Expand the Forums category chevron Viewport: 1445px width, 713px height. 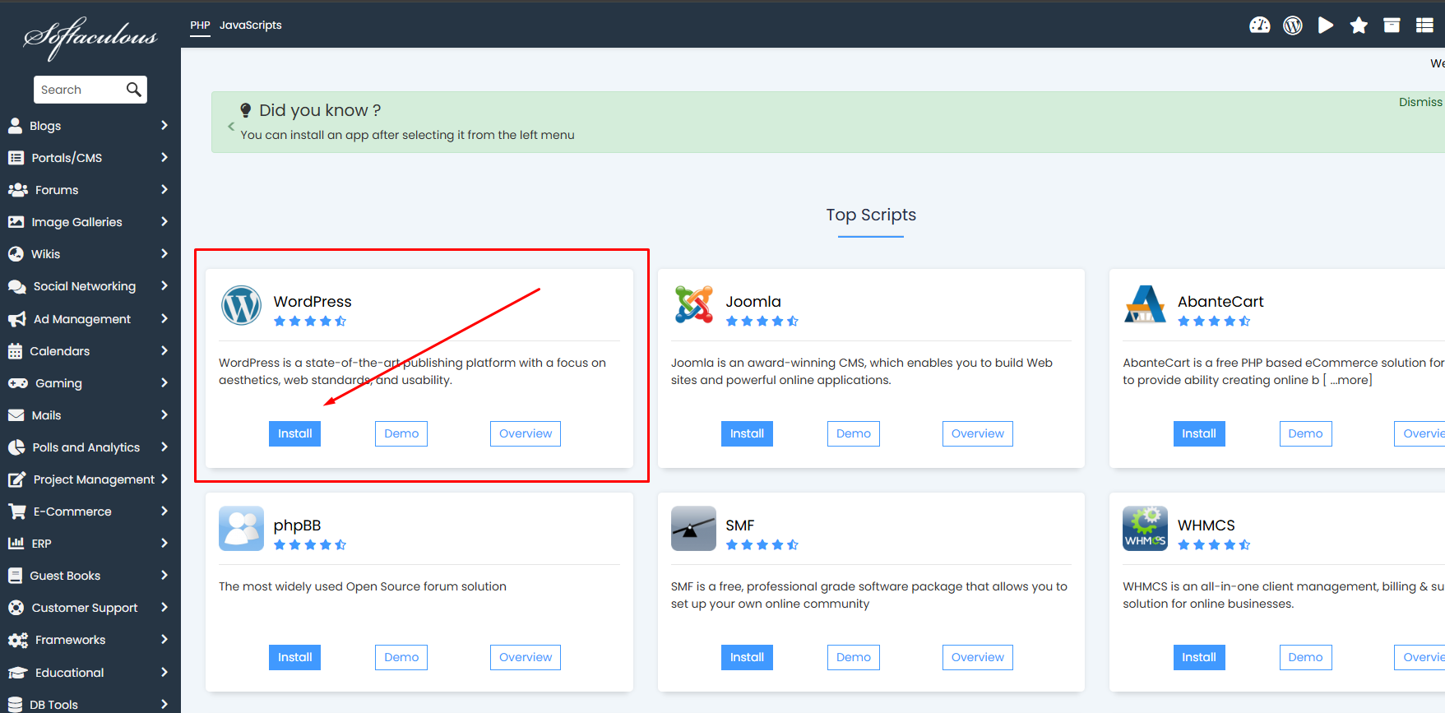[x=164, y=190]
